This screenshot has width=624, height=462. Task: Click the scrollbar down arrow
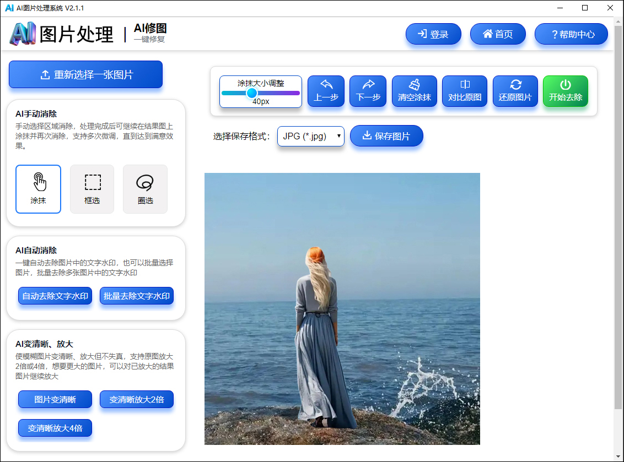coord(618,456)
